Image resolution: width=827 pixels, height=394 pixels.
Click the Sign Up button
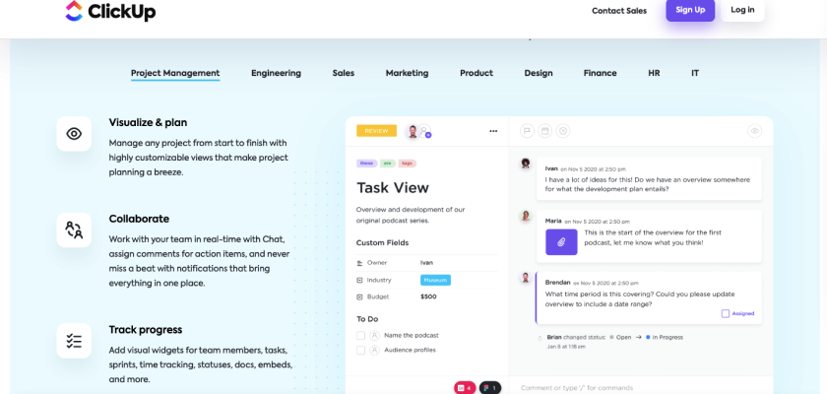[690, 11]
